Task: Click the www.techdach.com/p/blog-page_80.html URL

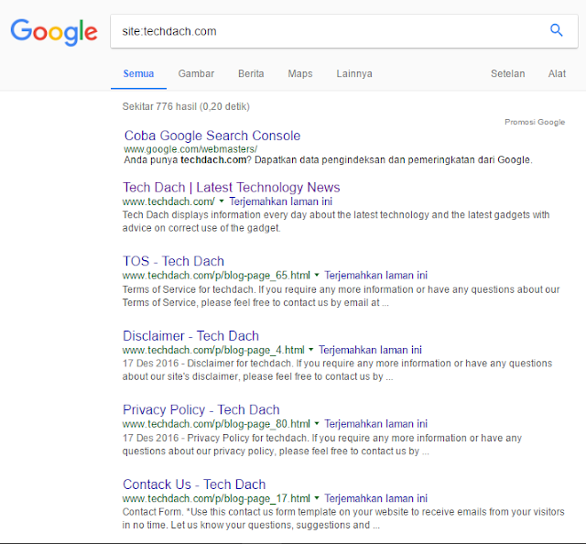Action: point(216,424)
